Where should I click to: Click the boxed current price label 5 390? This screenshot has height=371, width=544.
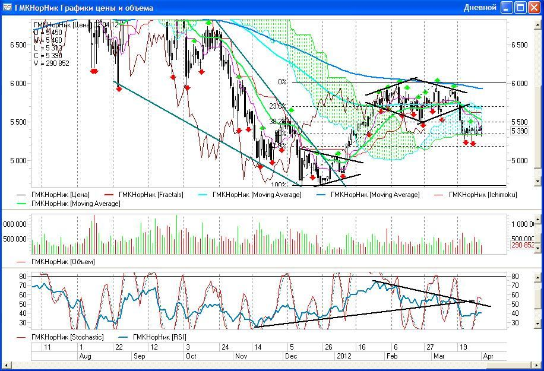click(520, 131)
